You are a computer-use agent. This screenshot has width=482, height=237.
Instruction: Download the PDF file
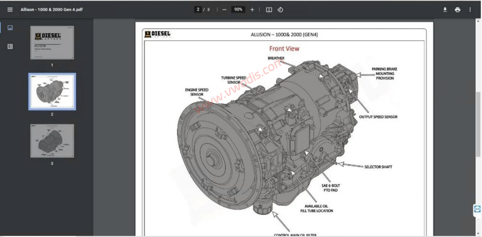[x=445, y=10]
